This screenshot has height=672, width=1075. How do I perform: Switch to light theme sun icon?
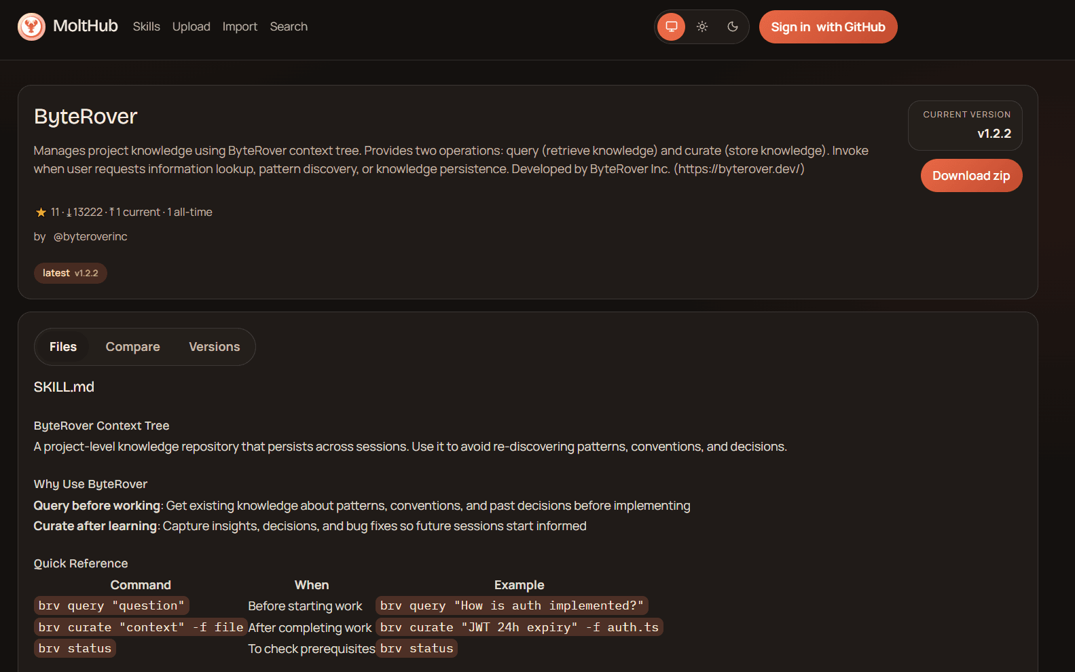(x=702, y=26)
